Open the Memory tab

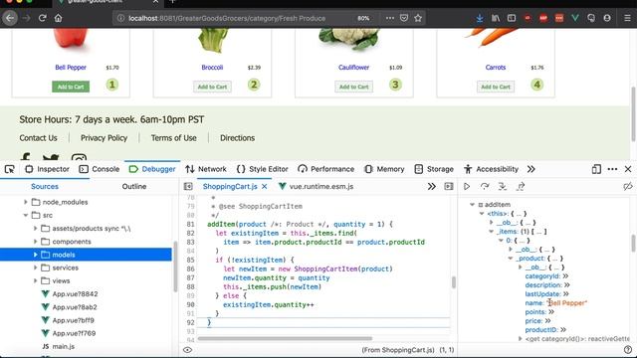pyautogui.click(x=384, y=169)
